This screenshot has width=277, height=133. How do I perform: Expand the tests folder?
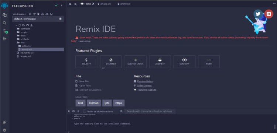coord(21,36)
